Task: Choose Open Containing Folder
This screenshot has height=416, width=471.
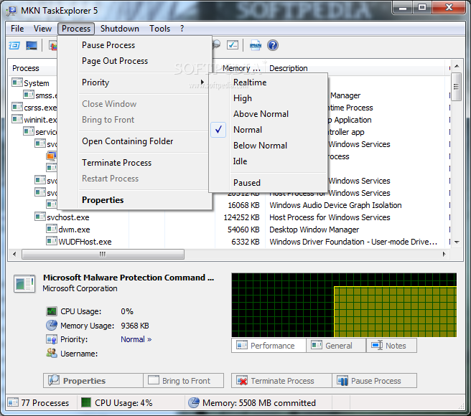Action: [134, 141]
